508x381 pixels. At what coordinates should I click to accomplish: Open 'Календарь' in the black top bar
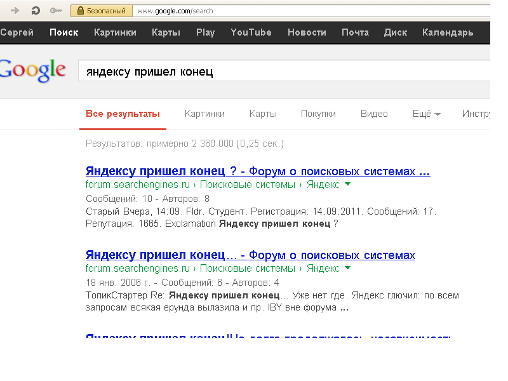[x=448, y=32]
